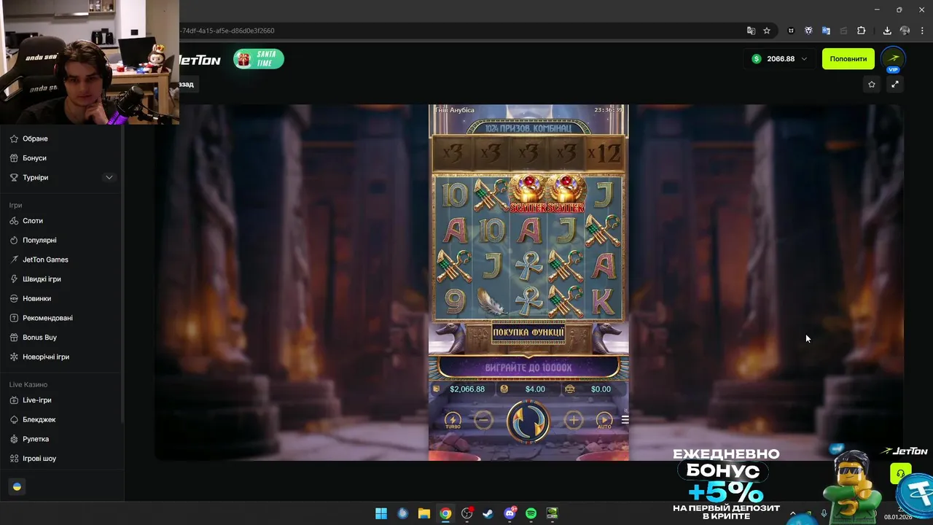Open Рулетка category
This screenshot has width=933, height=525.
pos(36,439)
